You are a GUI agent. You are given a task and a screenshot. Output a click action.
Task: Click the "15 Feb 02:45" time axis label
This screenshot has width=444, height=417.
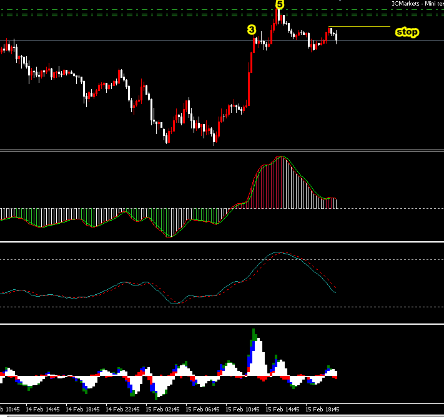tap(162, 410)
